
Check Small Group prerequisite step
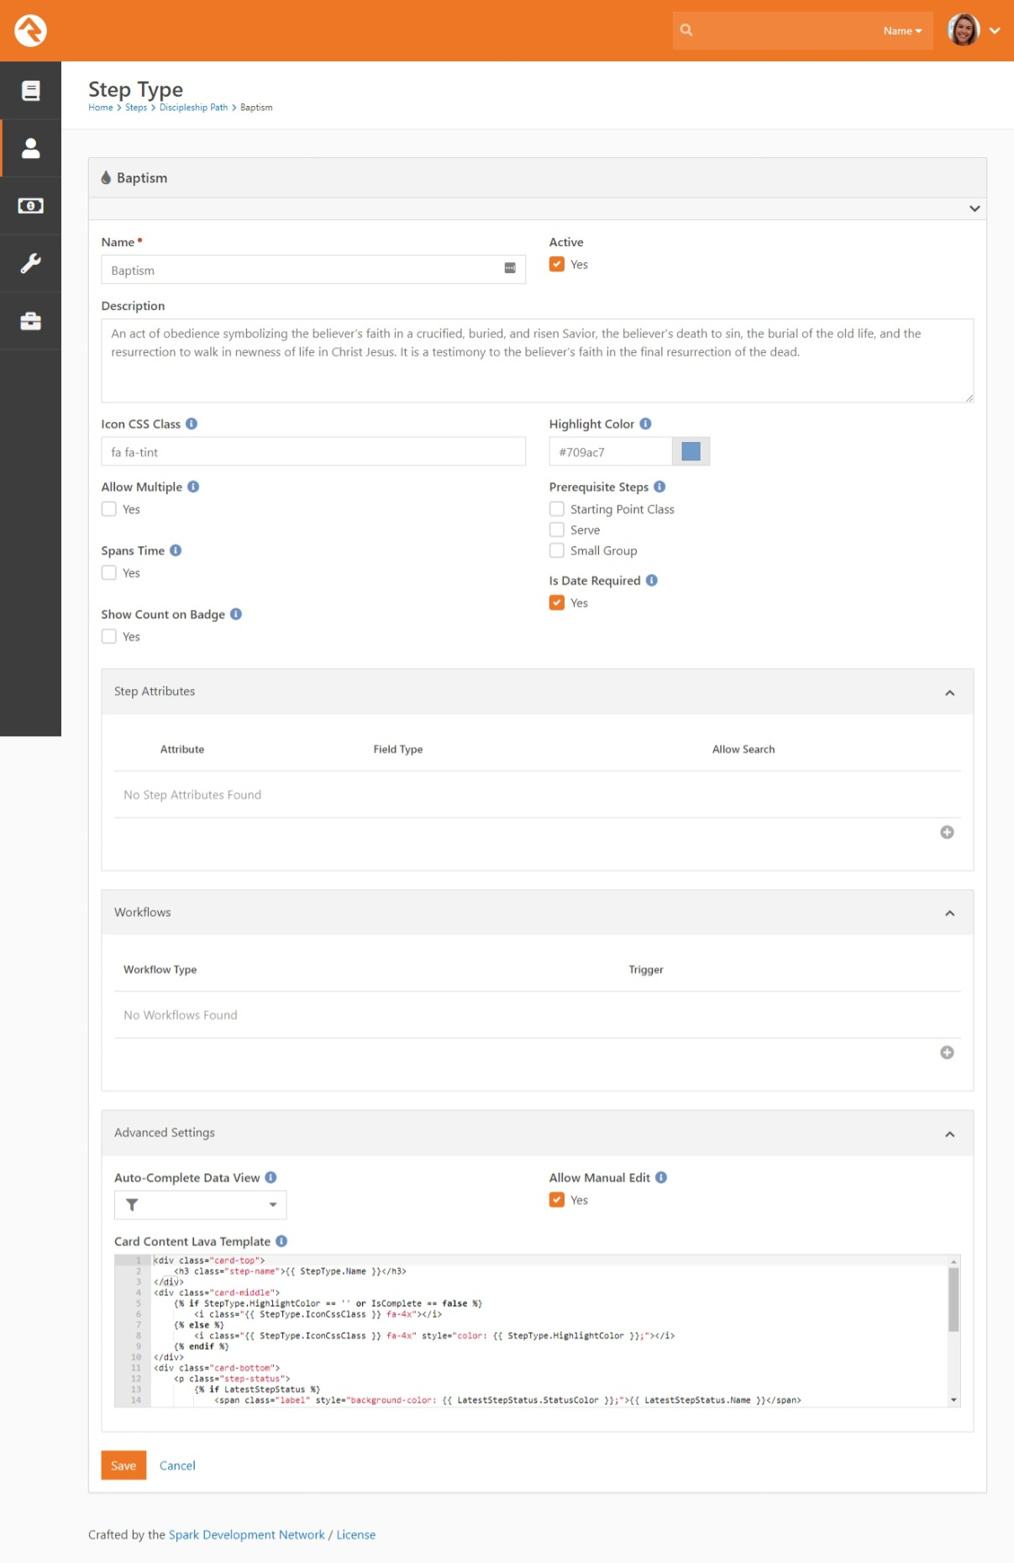pos(557,550)
